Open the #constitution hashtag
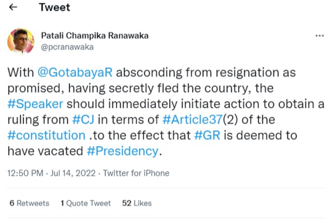Image resolution: width=329 pixels, height=219 pixels. [47, 135]
